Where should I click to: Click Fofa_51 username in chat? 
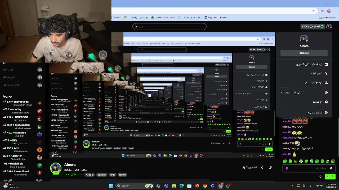[287, 138]
